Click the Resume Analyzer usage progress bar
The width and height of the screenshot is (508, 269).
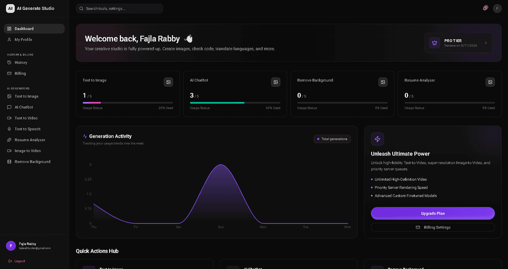point(449,103)
